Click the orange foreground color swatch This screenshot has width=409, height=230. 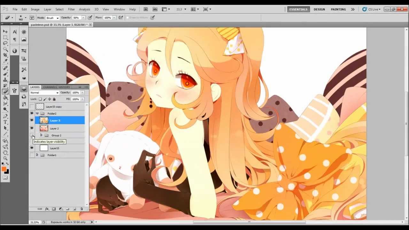tap(4, 169)
